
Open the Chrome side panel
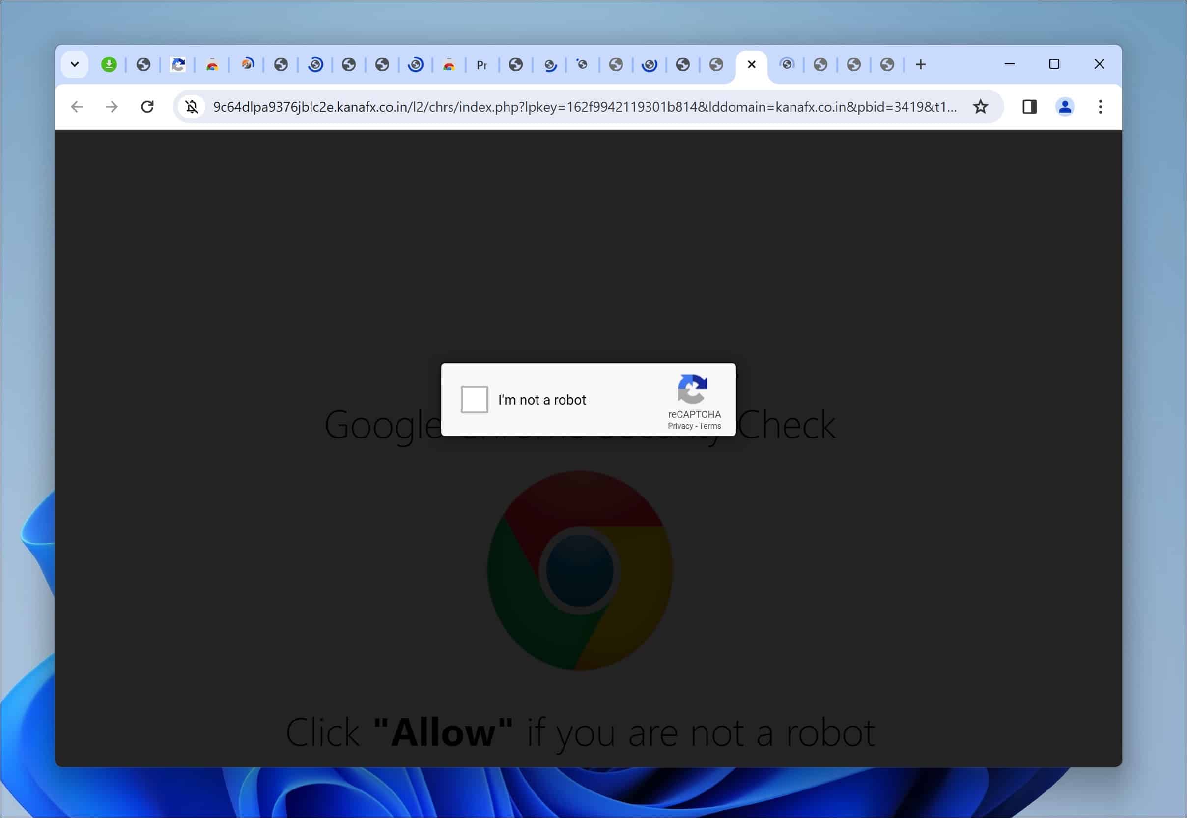coord(1029,107)
